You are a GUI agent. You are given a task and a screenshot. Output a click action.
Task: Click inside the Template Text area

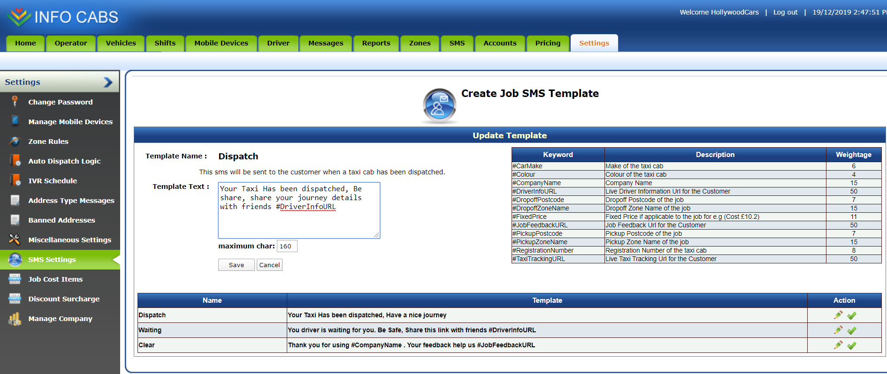299,210
